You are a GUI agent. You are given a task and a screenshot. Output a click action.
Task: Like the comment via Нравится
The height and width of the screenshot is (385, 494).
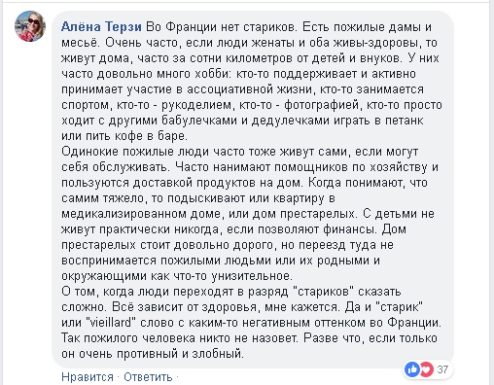point(88,377)
